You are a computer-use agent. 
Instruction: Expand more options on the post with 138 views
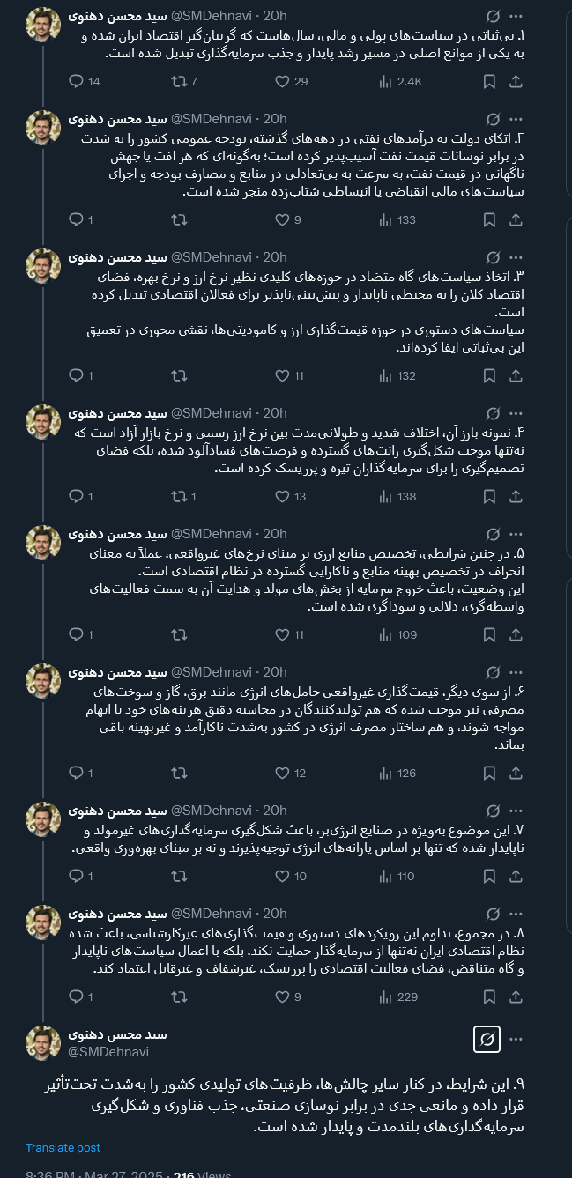point(516,412)
